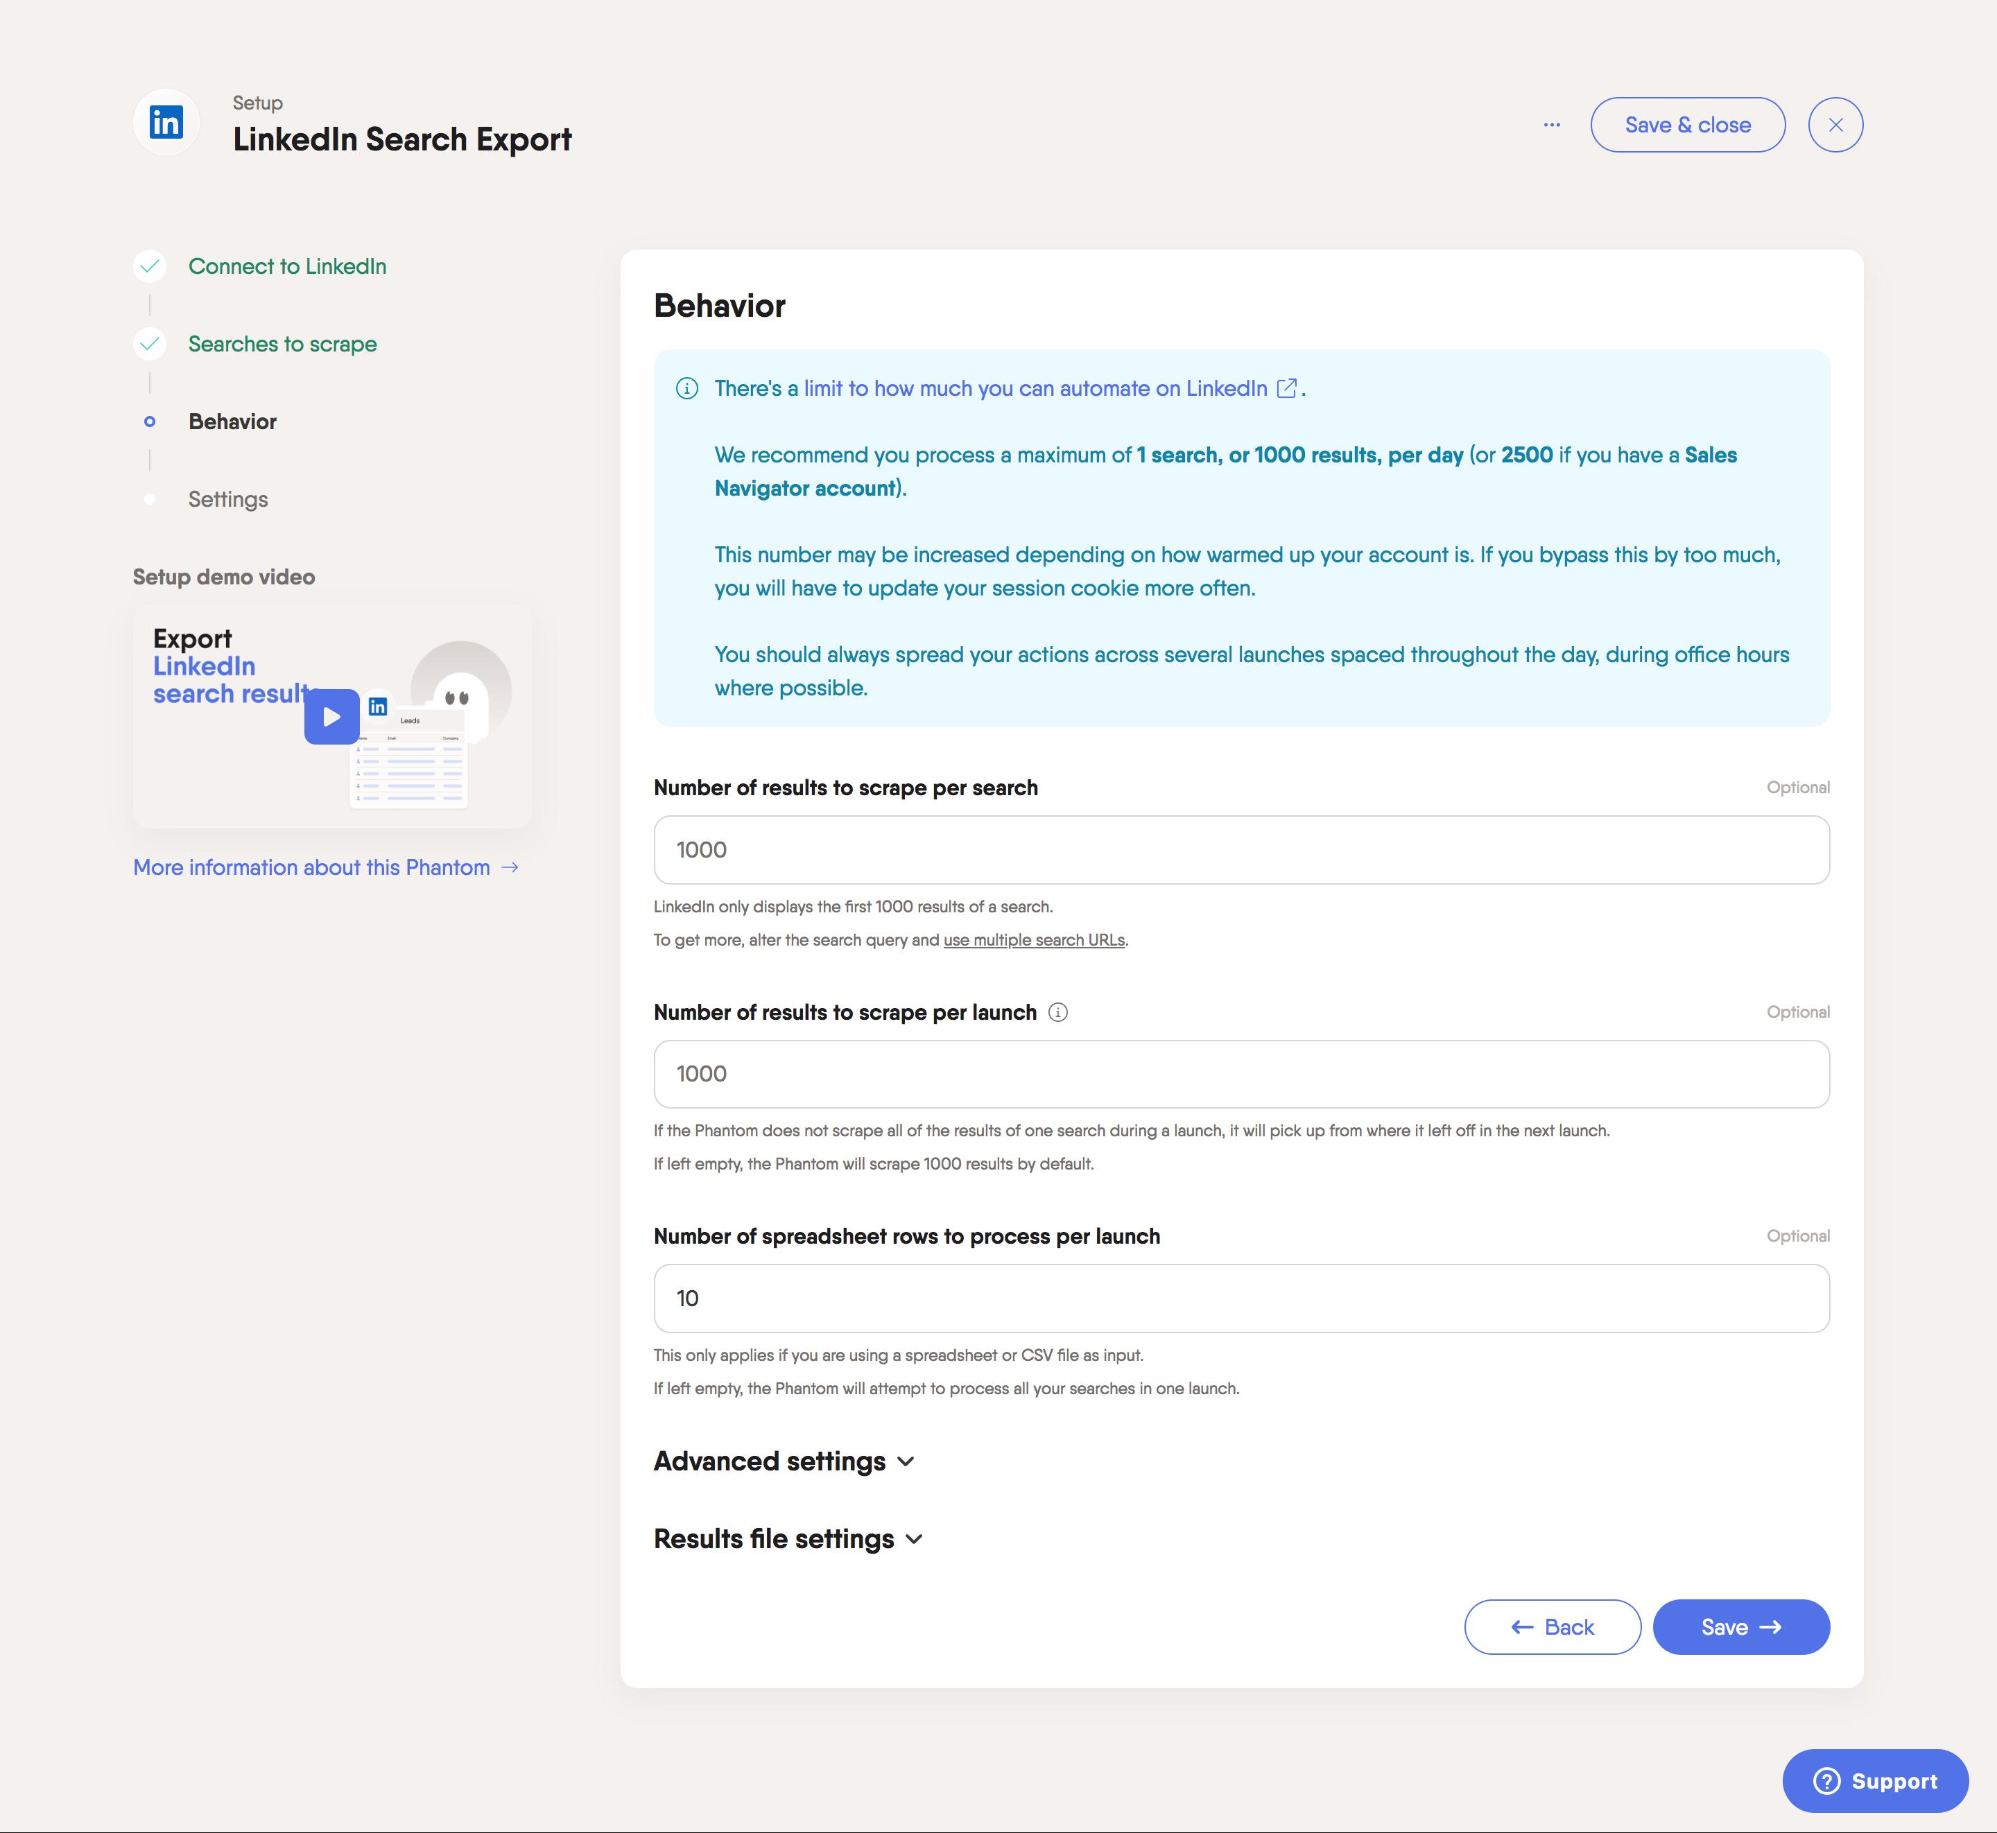Click the blue Save button
1997x1833 pixels.
coord(1741,1626)
